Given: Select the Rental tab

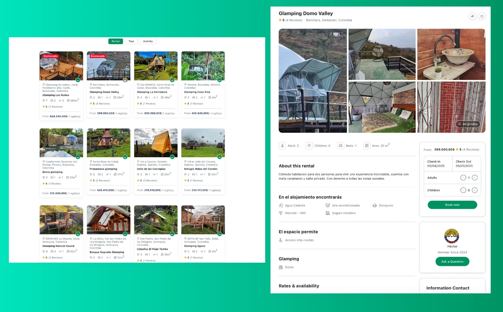Looking at the screenshot, I should pos(116,41).
